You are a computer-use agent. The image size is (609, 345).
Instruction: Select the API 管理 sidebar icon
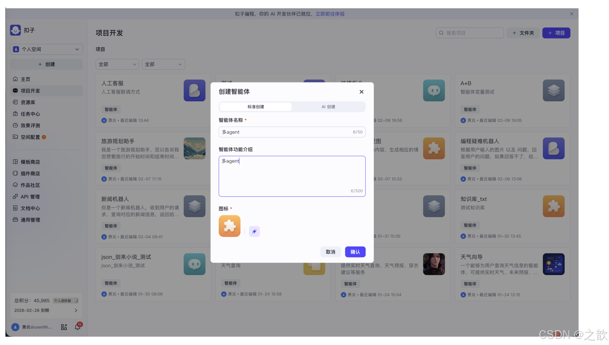pos(16,197)
